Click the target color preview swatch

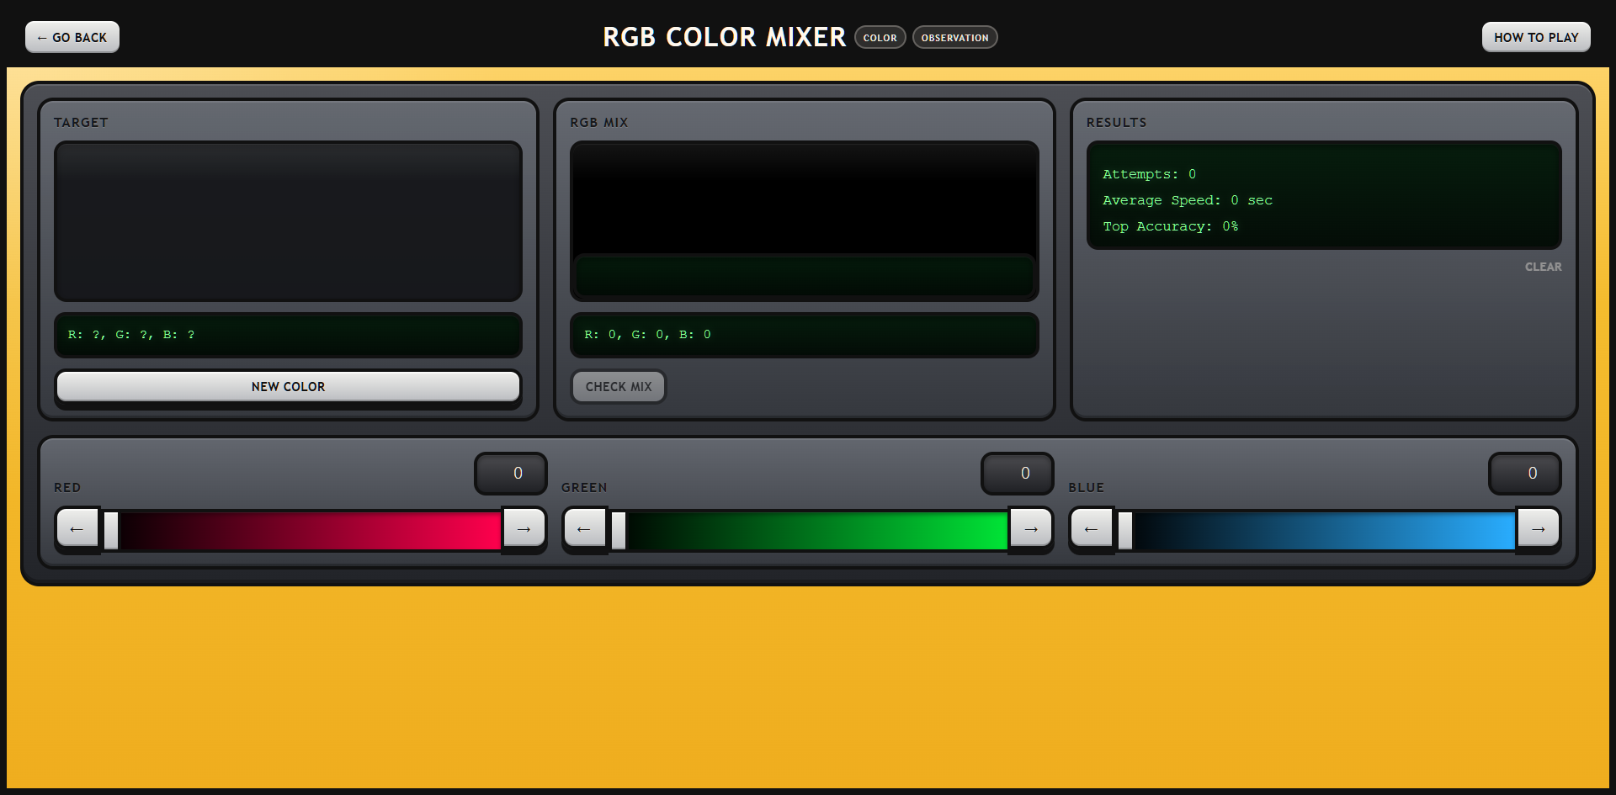click(288, 221)
